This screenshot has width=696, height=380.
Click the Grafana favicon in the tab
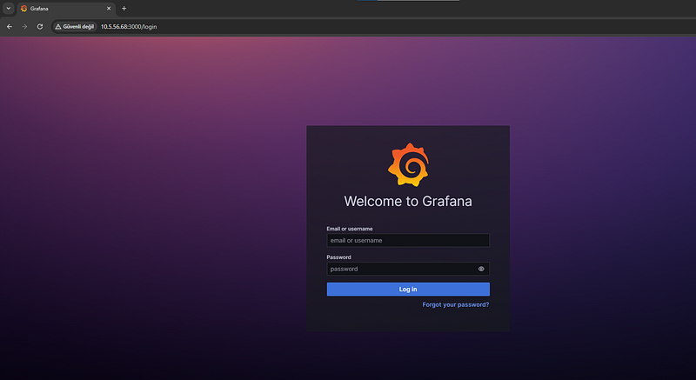click(24, 9)
